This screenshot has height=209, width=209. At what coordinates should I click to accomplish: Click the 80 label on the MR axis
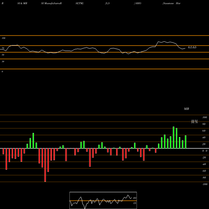click(x=204, y=124)
